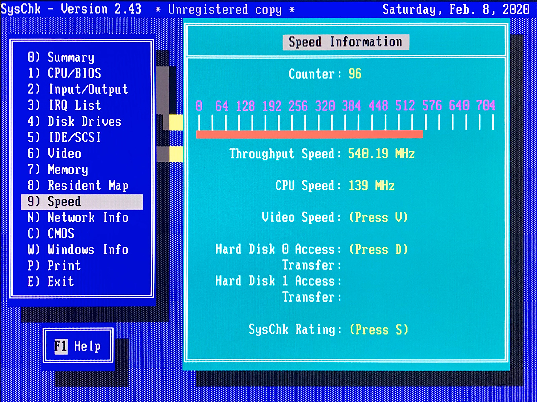
Task: Select the CMOS menu option
Action: (x=51, y=233)
